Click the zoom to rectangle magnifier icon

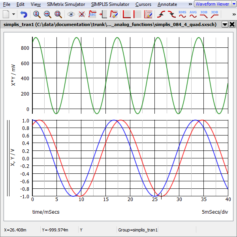(58, 14)
